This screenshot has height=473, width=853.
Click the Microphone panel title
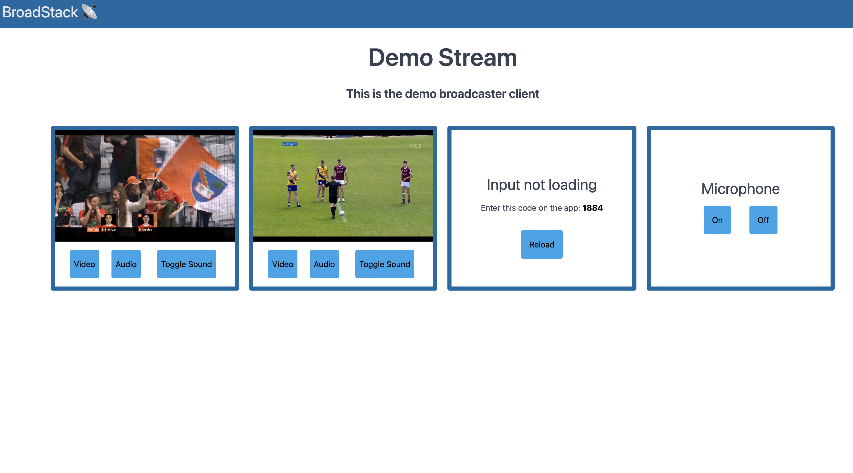tap(740, 189)
